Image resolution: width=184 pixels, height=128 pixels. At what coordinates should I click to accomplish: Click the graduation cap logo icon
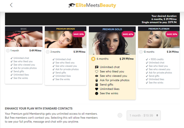pyautogui.click(x=72, y=5)
